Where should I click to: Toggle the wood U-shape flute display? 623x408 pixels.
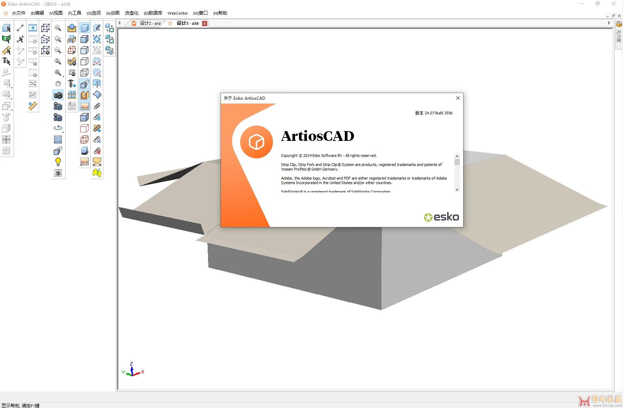click(84, 95)
